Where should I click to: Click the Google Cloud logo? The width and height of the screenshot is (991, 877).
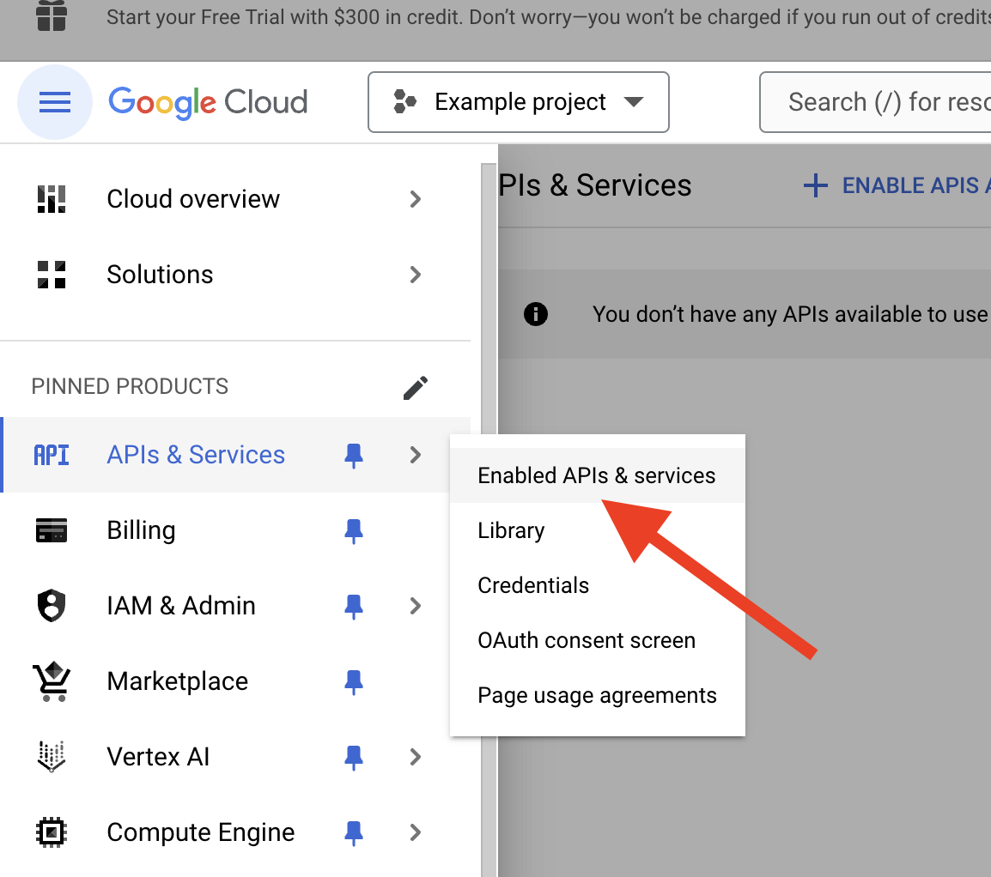click(208, 103)
